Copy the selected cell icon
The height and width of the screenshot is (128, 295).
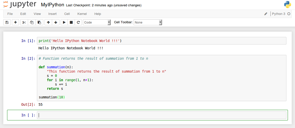(x=32, y=23)
